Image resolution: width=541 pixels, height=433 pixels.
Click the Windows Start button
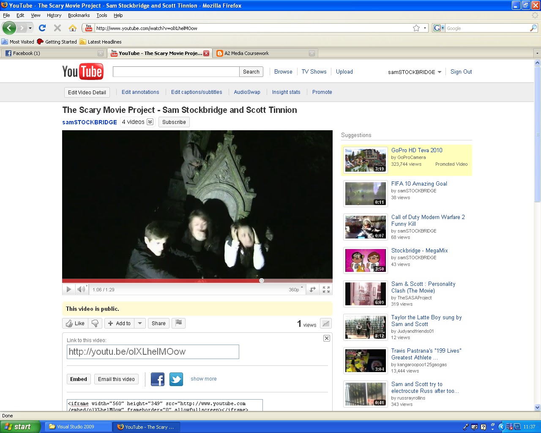point(20,427)
